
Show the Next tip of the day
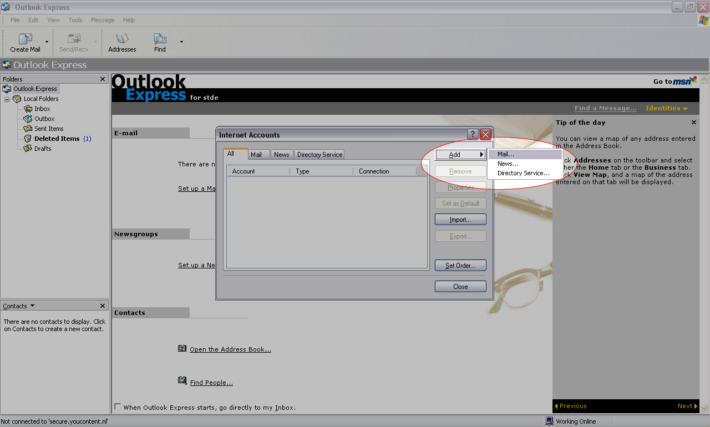click(x=687, y=406)
